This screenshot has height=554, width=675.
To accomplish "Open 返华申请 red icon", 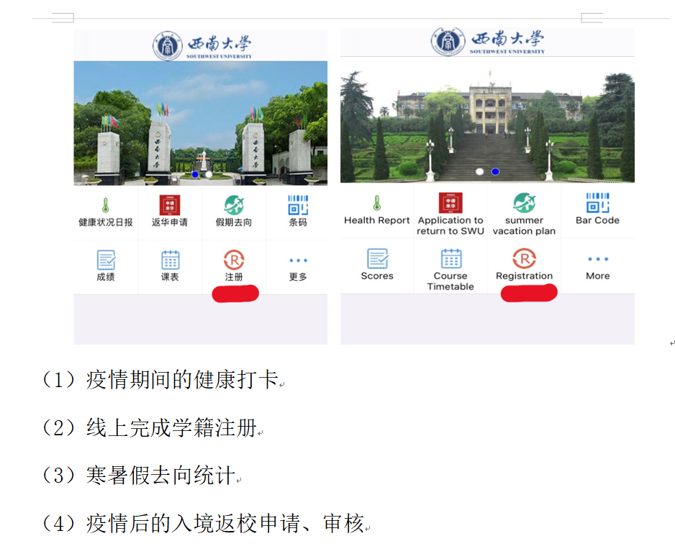I will tap(170, 206).
